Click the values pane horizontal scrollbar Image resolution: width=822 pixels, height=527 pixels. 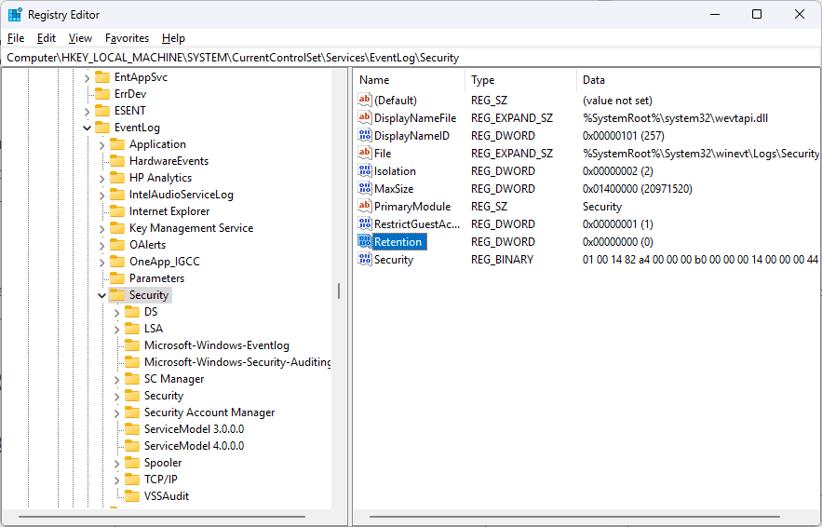[x=574, y=517]
